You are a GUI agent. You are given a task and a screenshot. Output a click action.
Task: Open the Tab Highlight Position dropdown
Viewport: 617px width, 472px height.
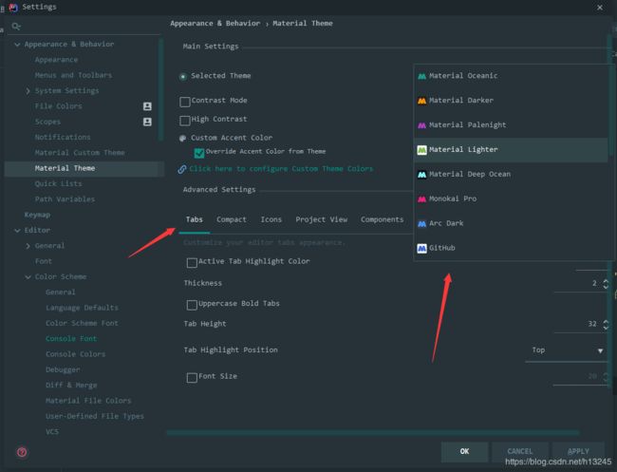(x=567, y=350)
